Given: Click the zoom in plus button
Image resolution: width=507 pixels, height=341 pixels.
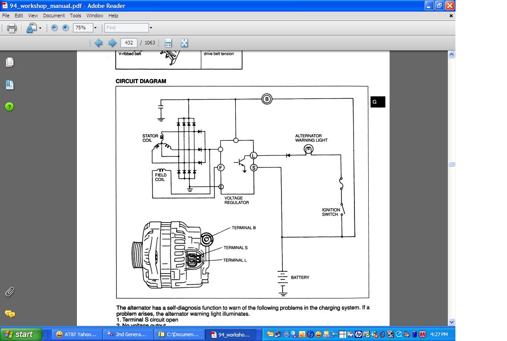Looking at the screenshot, I should (x=65, y=28).
